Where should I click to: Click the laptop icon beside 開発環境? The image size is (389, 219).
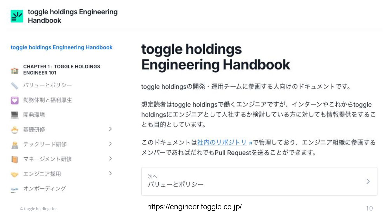click(15, 115)
